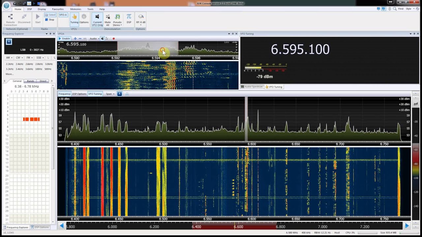Viewport: 422px width, 237px height.
Task: Open the Help ribbon tab
Action: [102, 9]
